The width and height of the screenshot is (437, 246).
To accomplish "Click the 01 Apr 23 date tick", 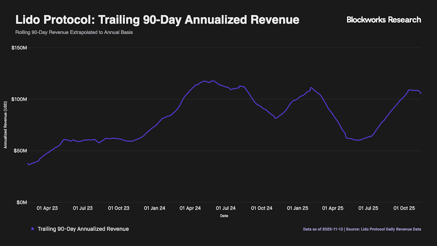I will click(x=47, y=208).
